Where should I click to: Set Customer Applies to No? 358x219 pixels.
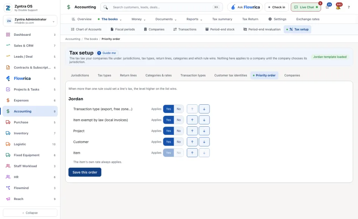click(179, 142)
